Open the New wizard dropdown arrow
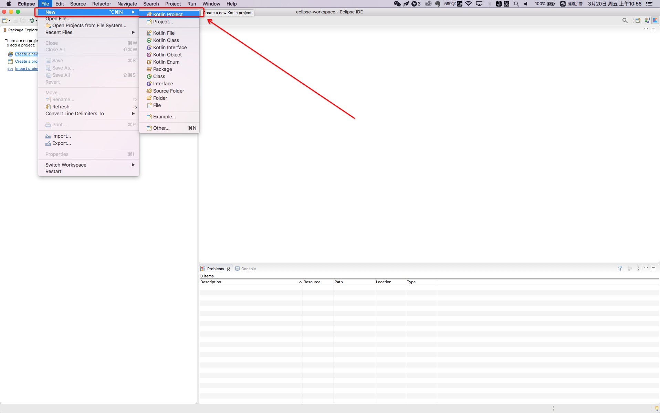Viewport: 660px width, 413px height. click(9, 21)
